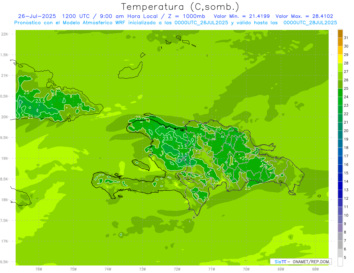Click the 0000UTC_28JUL2025 valid-until timestamp

click(x=310, y=22)
